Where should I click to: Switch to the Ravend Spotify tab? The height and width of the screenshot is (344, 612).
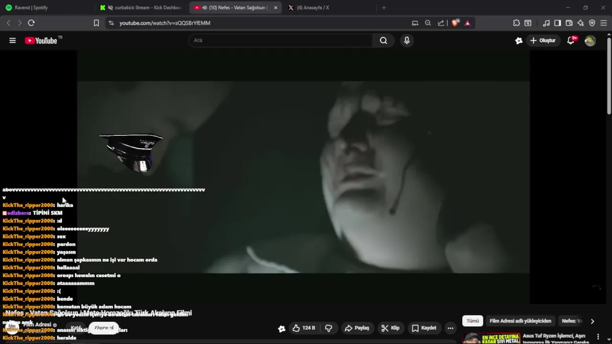click(x=47, y=8)
